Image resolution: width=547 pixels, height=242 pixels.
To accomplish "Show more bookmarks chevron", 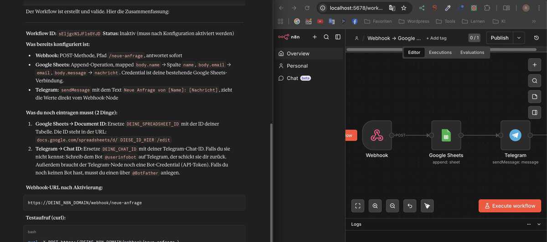I will click(534, 21).
